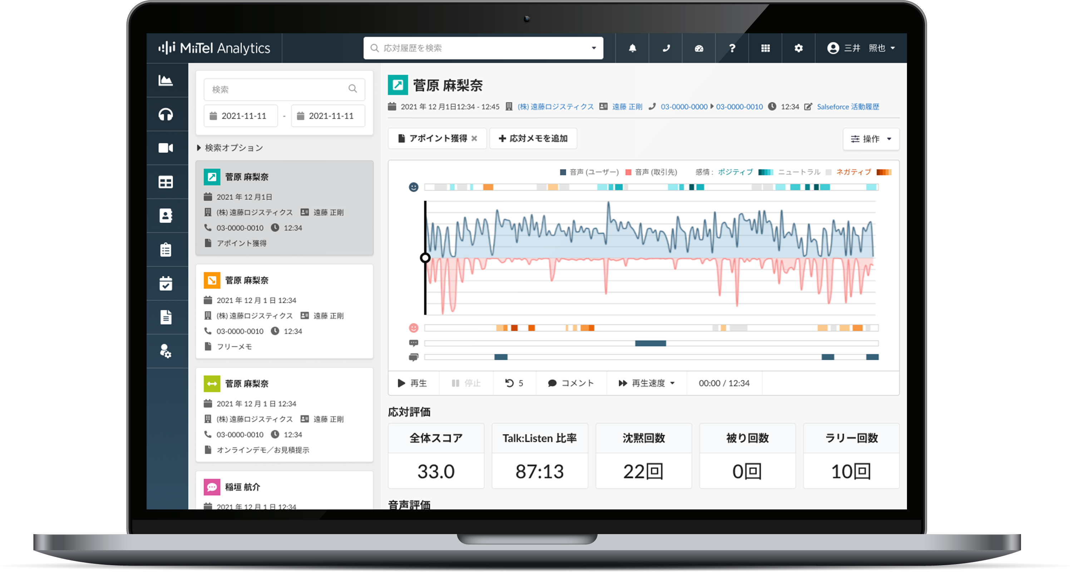Select the call card with フリーメモ

[284, 311]
